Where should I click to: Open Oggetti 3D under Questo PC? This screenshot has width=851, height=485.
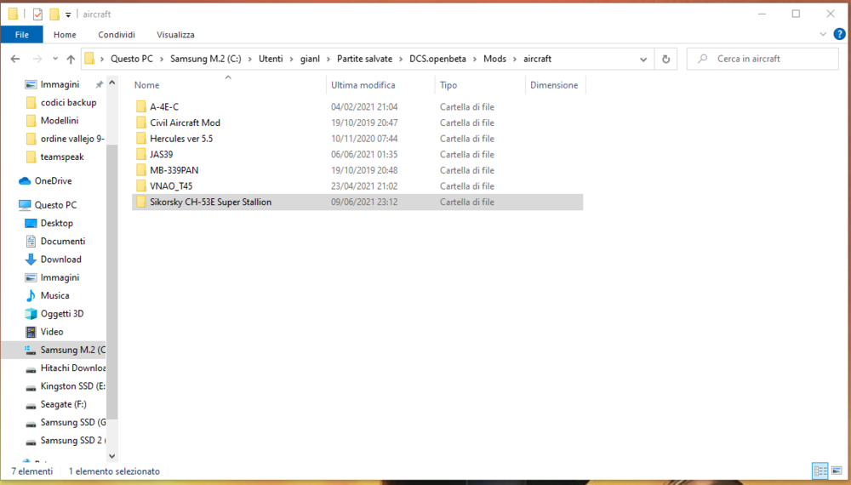click(x=62, y=314)
